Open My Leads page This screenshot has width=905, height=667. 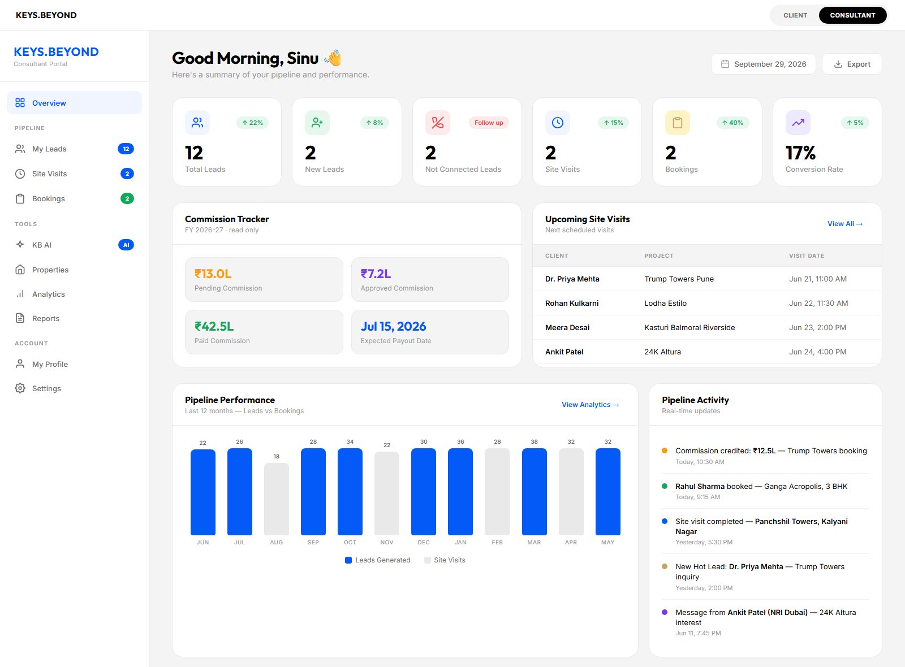pos(74,149)
